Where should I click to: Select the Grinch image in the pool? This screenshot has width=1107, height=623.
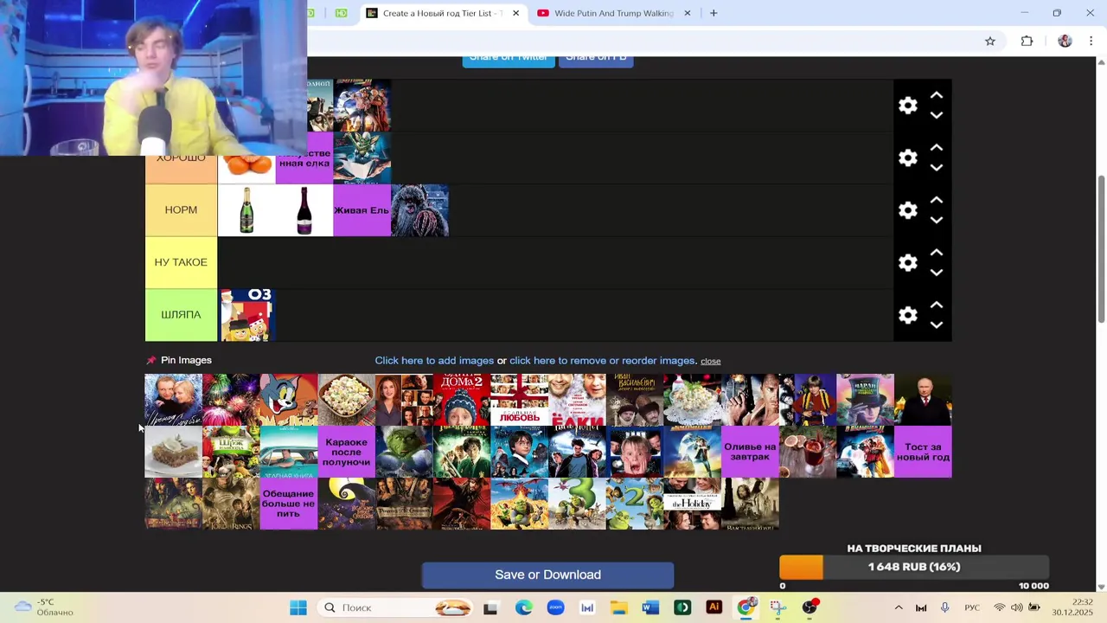tap(404, 452)
